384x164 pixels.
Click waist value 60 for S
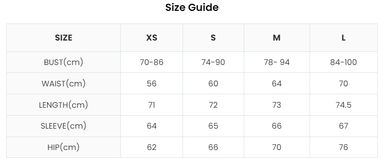[x=213, y=83]
